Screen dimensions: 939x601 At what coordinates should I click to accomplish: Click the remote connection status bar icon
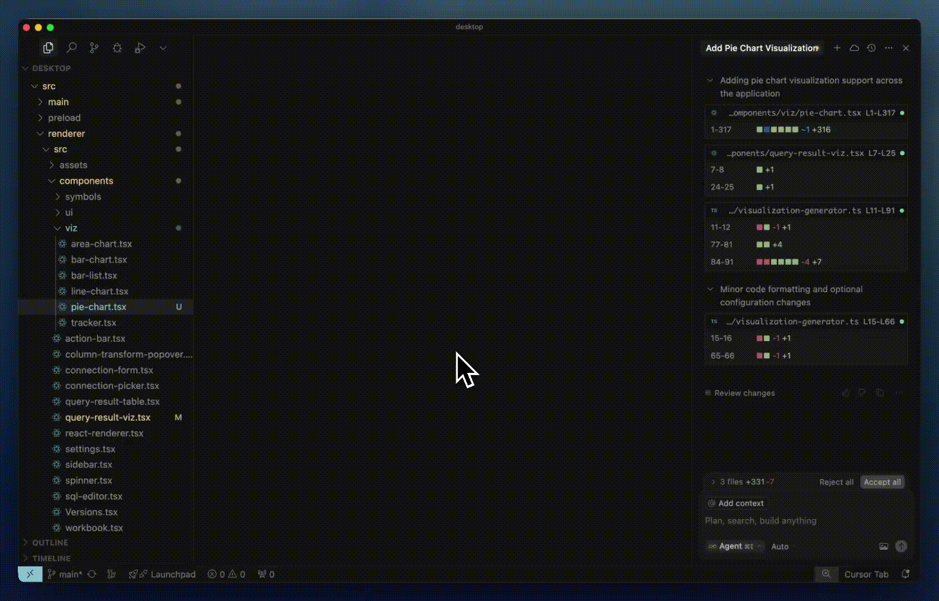[x=30, y=574]
